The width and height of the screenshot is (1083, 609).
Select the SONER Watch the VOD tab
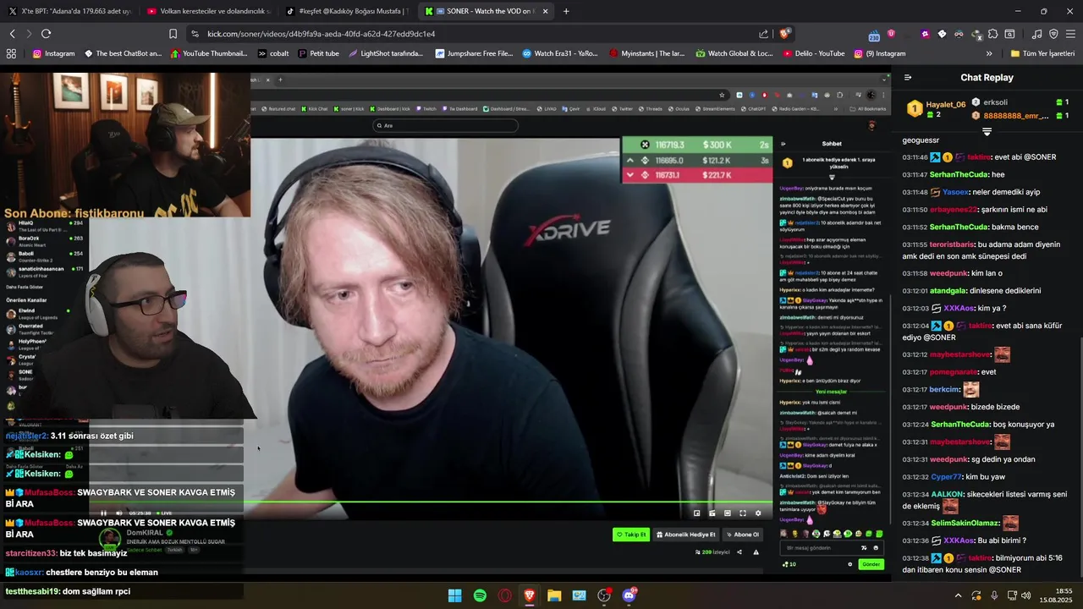click(487, 11)
